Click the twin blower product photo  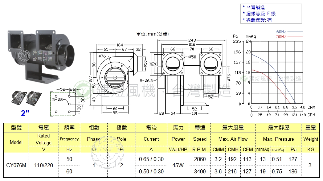coord(41,57)
